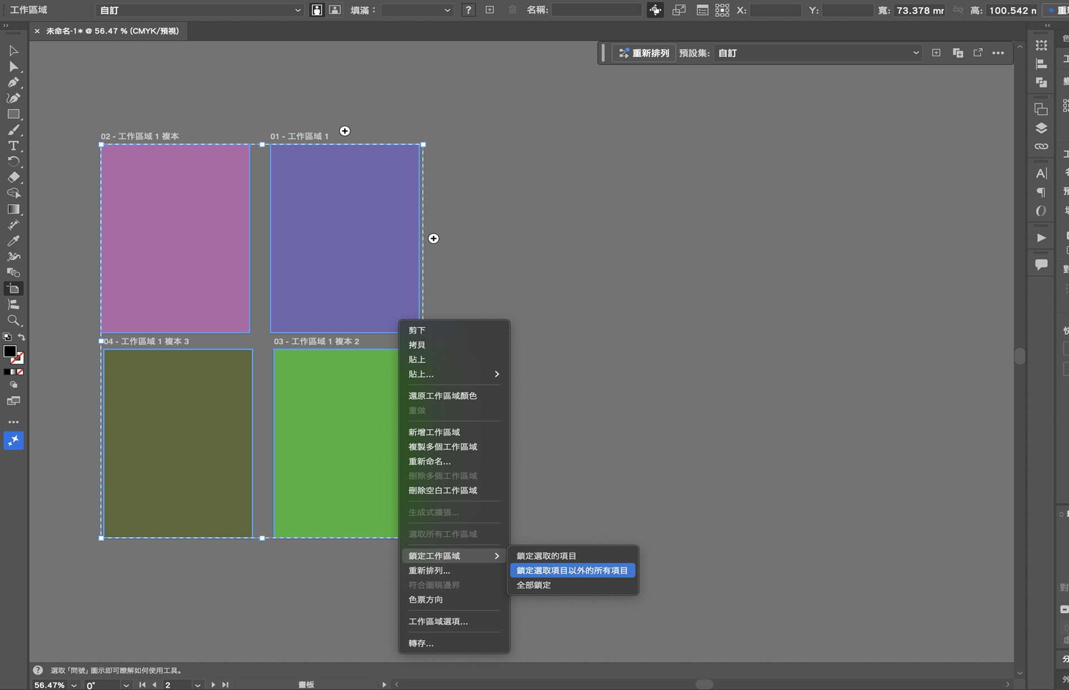Click the 名稱 artboard name field
This screenshot has height=690, width=1069.
pyautogui.click(x=596, y=10)
